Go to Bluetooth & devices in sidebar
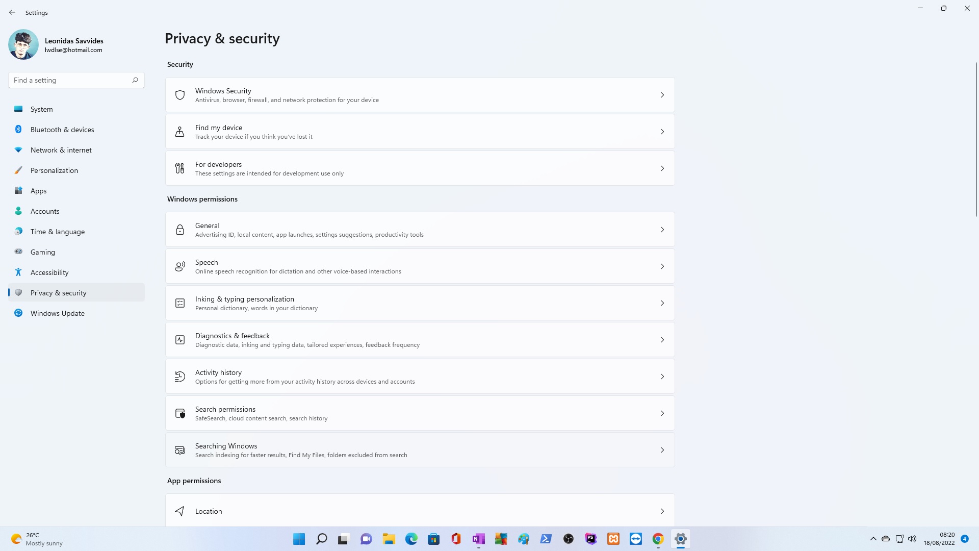979x551 pixels. (76, 130)
